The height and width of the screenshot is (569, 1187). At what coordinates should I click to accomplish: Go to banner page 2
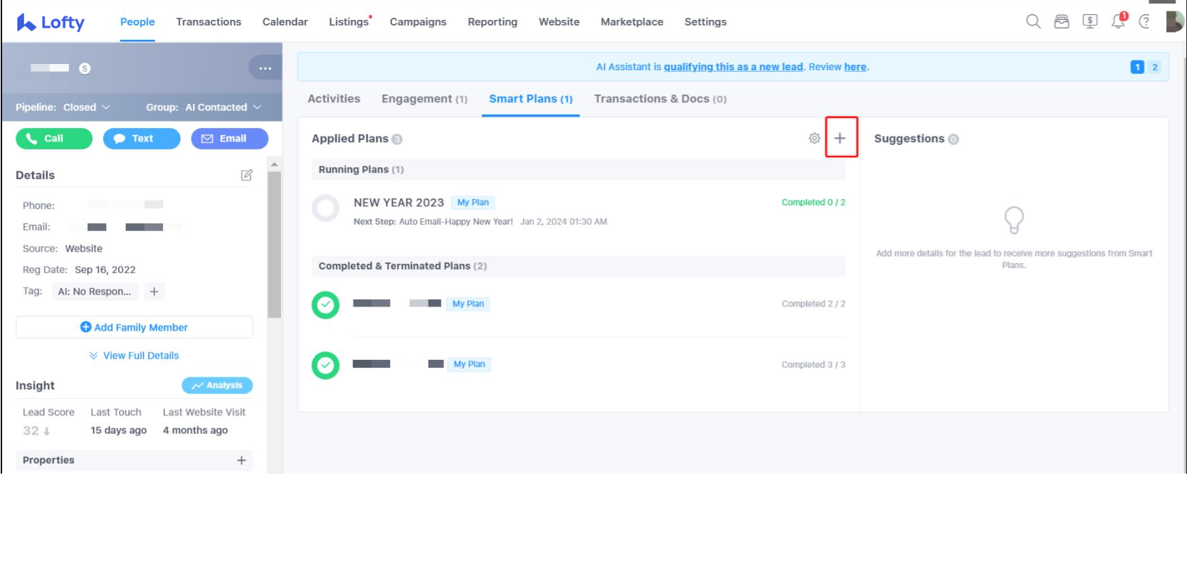click(x=1154, y=67)
